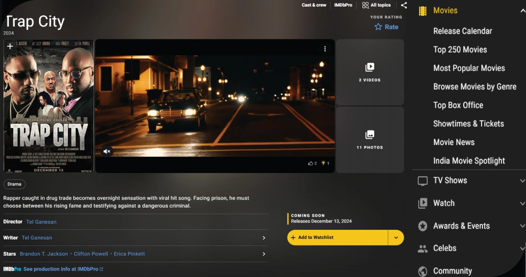The image size is (526, 277).
Task: Unmute the trailer video
Action: click(x=107, y=152)
